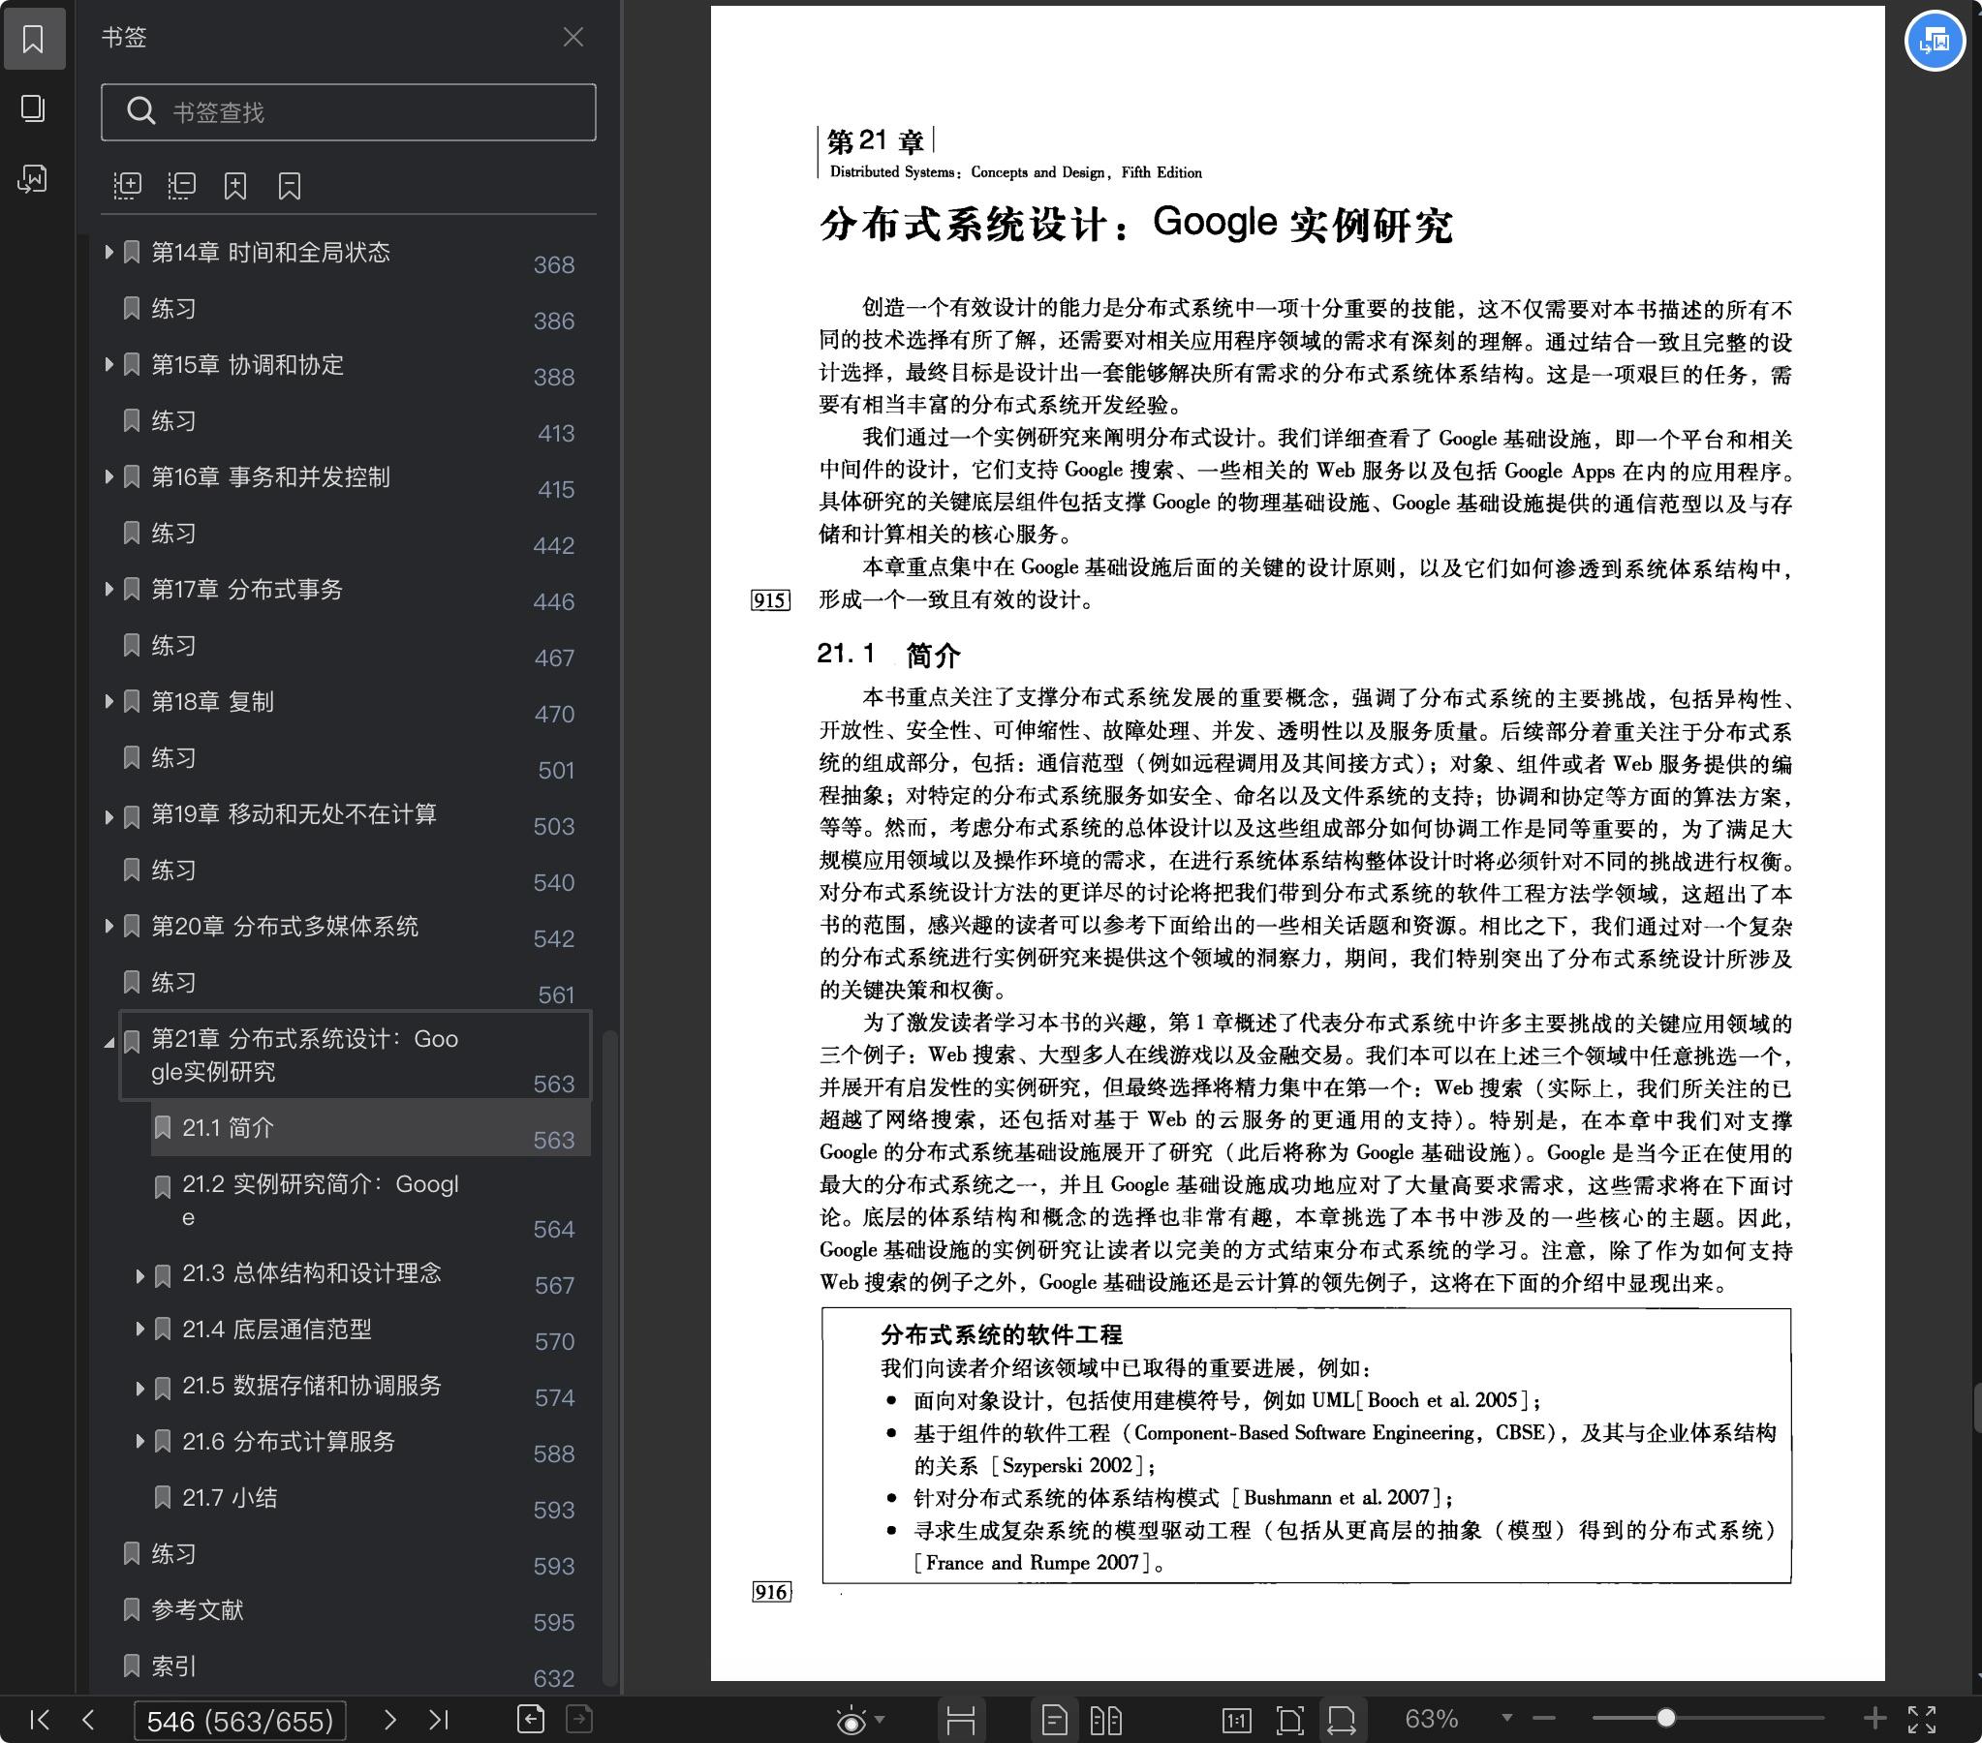Switch to single page view
The height and width of the screenshot is (1743, 1982).
(1055, 1720)
